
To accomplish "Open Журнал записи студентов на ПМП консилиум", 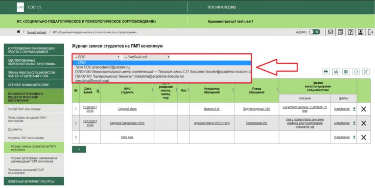I will coord(34,148).
